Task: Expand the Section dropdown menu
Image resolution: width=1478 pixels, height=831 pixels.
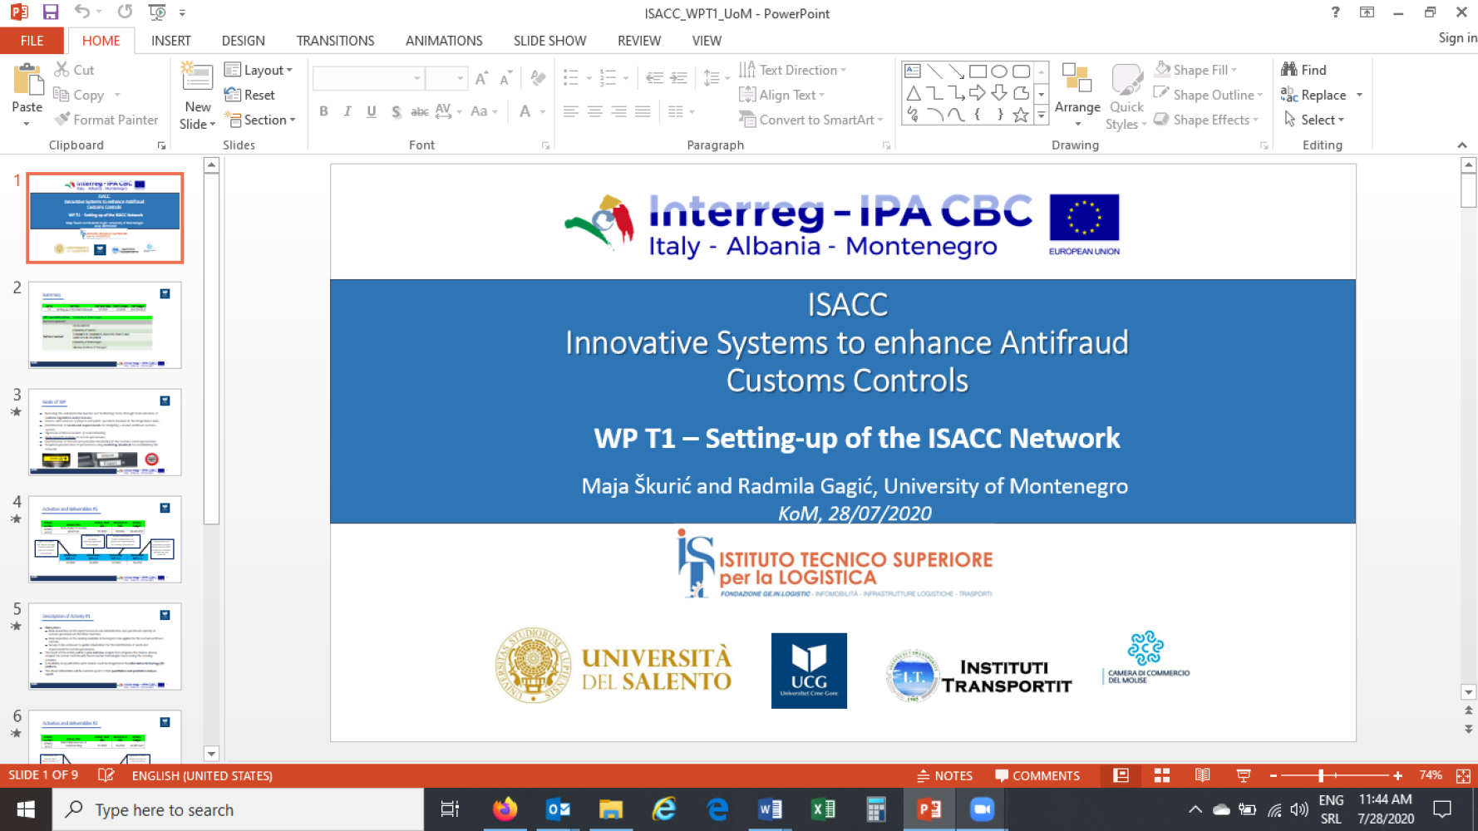Action: (x=260, y=120)
